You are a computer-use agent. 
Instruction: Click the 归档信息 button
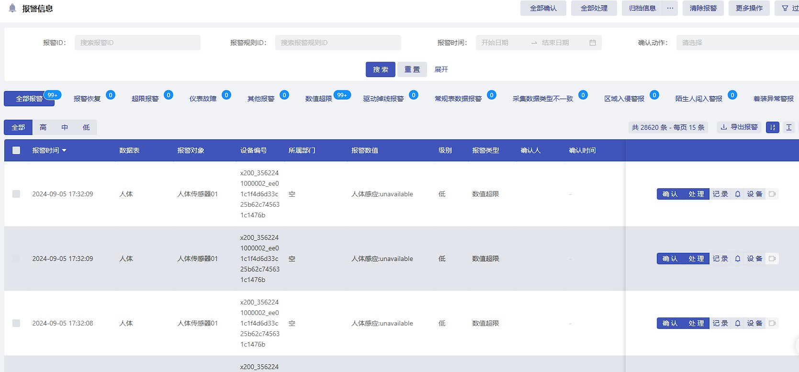coord(642,8)
